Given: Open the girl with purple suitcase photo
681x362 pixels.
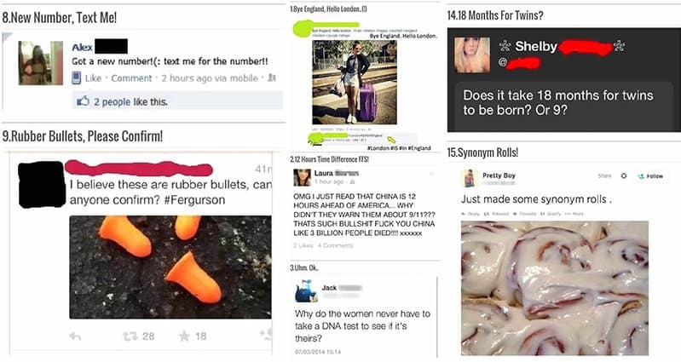Looking at the screenshot, I should coord(355,82).
